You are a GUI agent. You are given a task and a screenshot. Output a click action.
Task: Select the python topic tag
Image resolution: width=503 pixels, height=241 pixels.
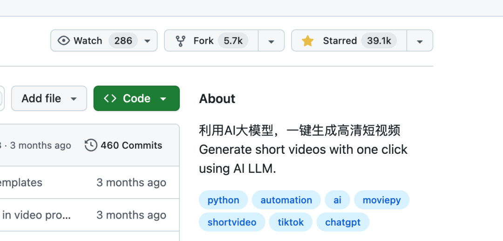point(224,200)
